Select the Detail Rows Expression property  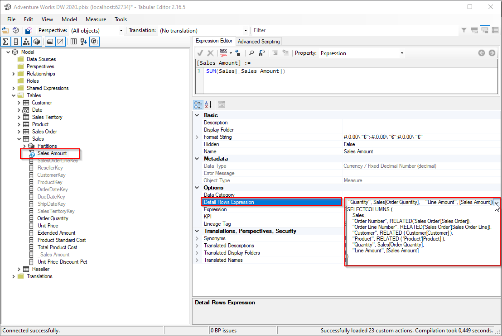pyautogui.click(x=271, y=202)
